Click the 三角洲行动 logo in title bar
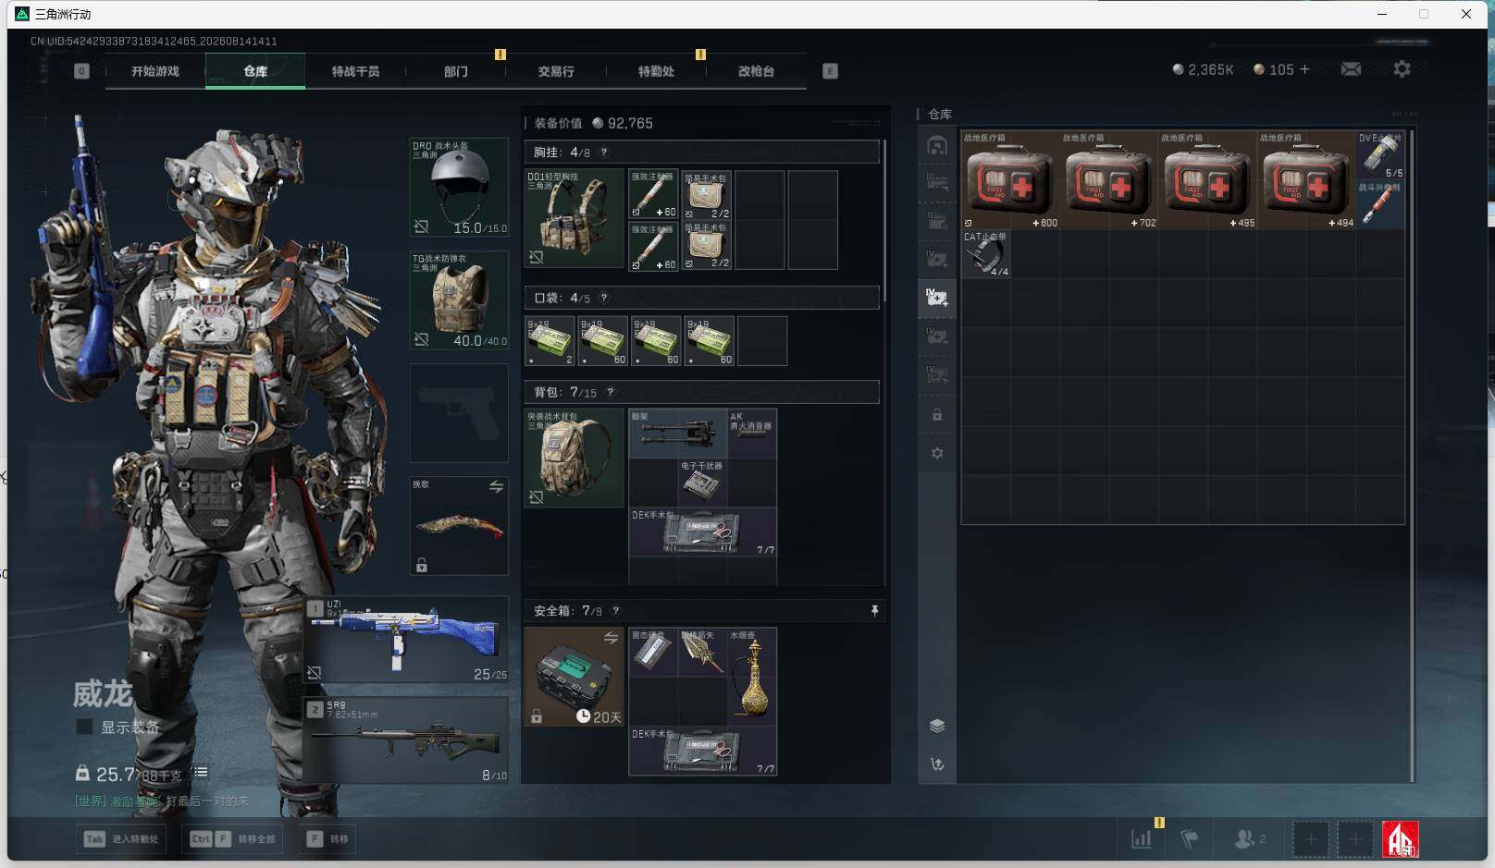 click(22, 14)
